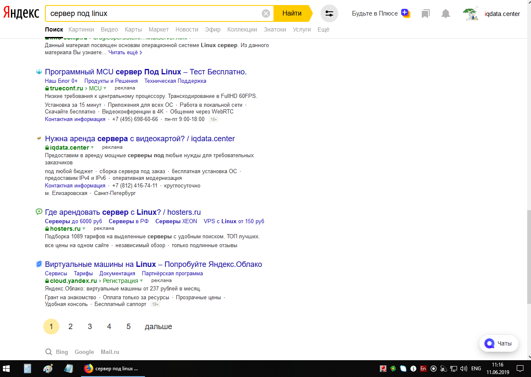Image resolution: width=531 pixels, height=377 pixels.
Task: Open the Чаты chat button
Action: (x=499, y=343)
